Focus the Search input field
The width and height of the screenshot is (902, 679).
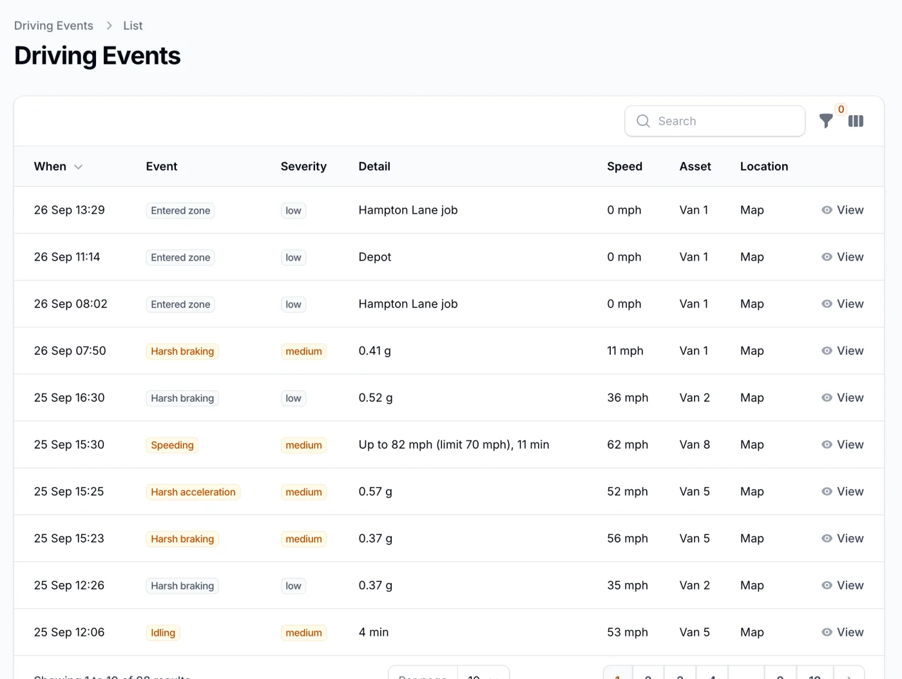click(715, 121)
